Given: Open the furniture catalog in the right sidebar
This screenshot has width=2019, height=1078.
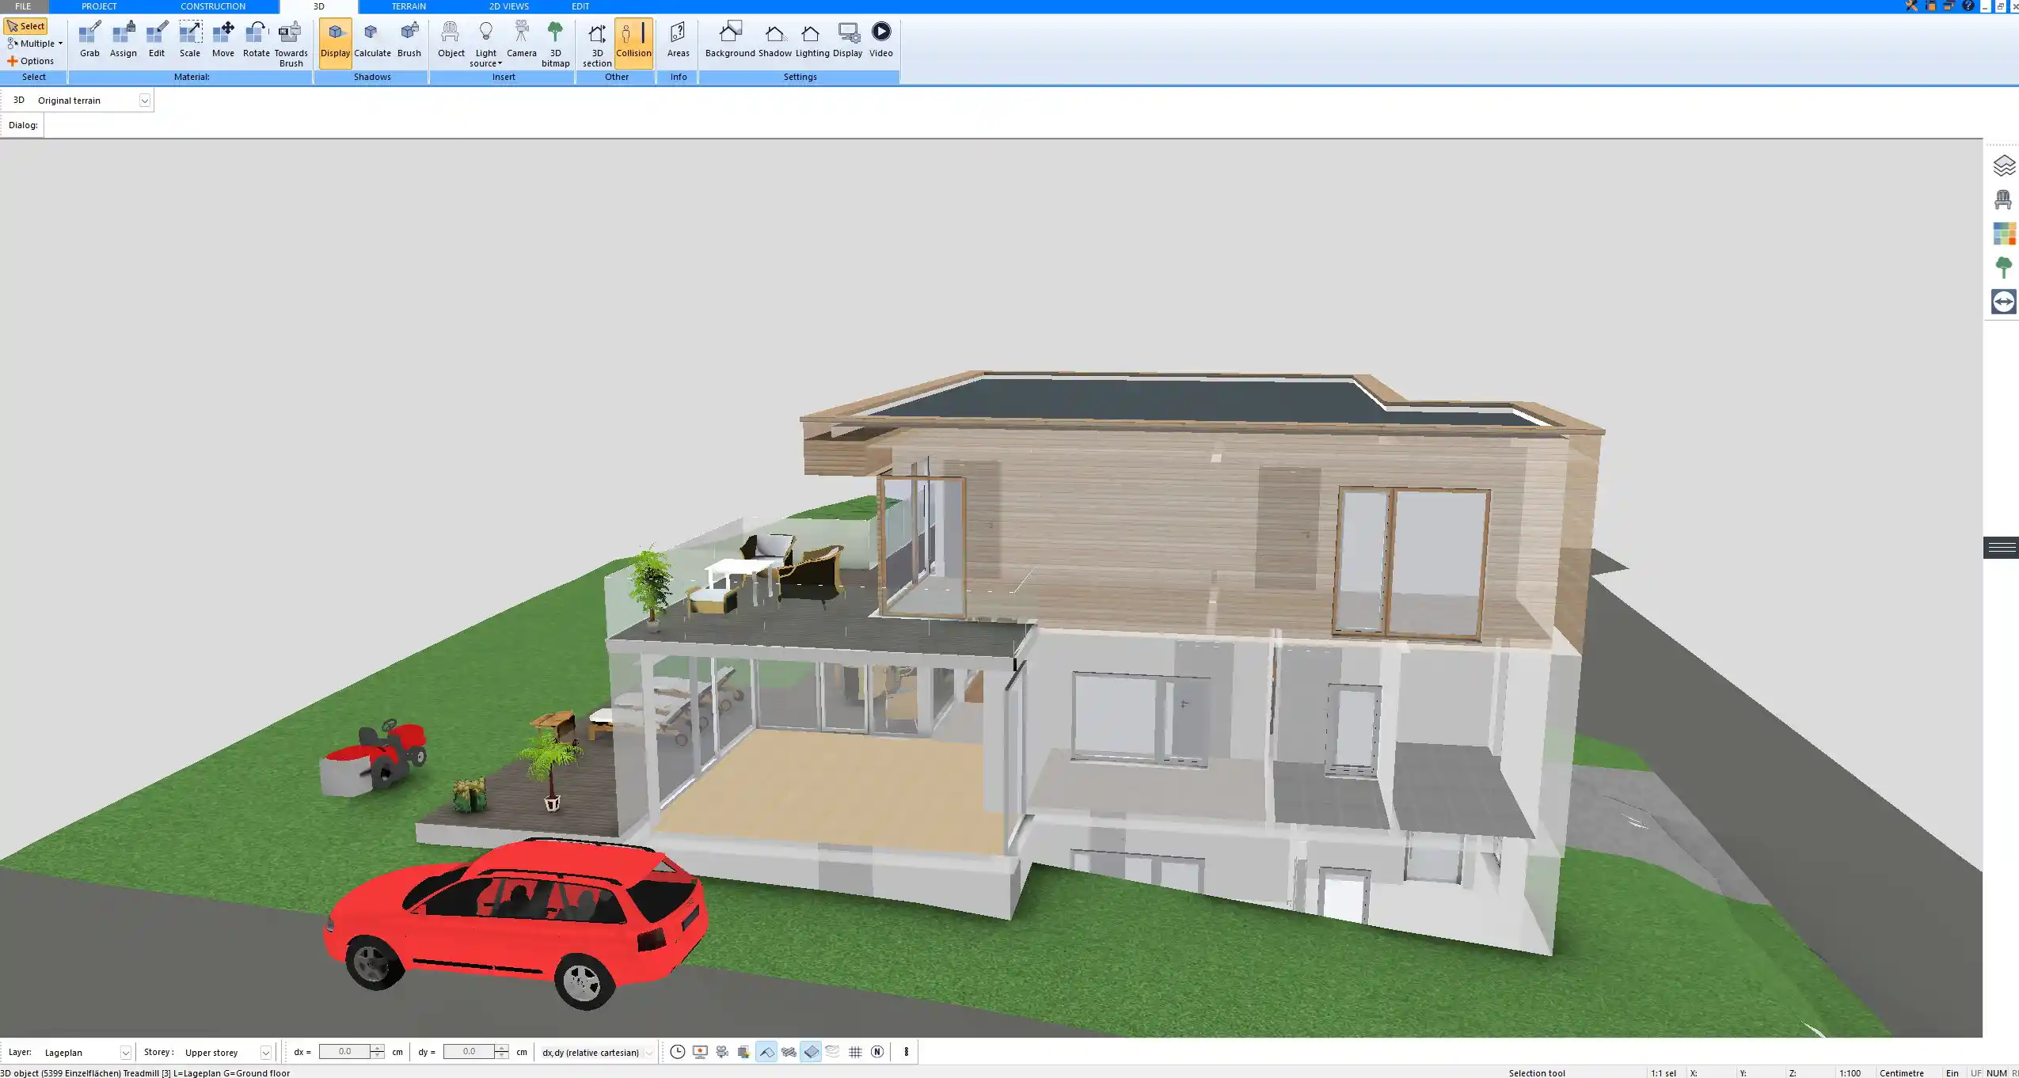Looking at the screenshot, I should pos(2004,199).
